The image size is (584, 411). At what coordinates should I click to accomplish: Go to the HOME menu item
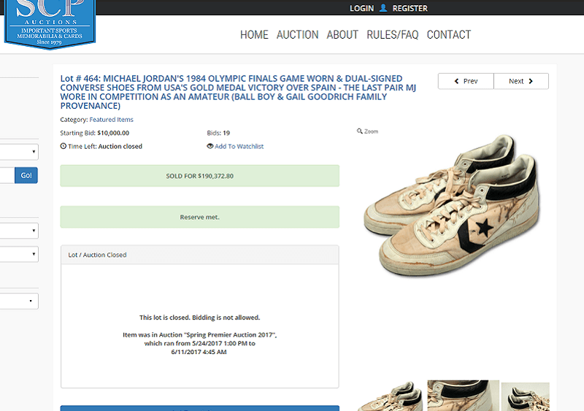pos(254,34)
